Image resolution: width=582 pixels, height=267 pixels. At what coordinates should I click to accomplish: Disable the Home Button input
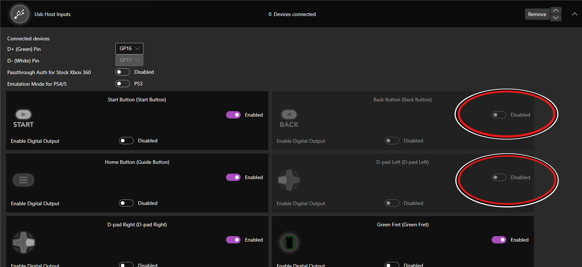point(233,177)
